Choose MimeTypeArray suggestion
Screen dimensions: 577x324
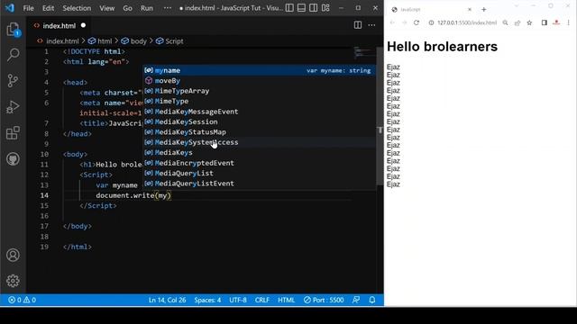259,91
